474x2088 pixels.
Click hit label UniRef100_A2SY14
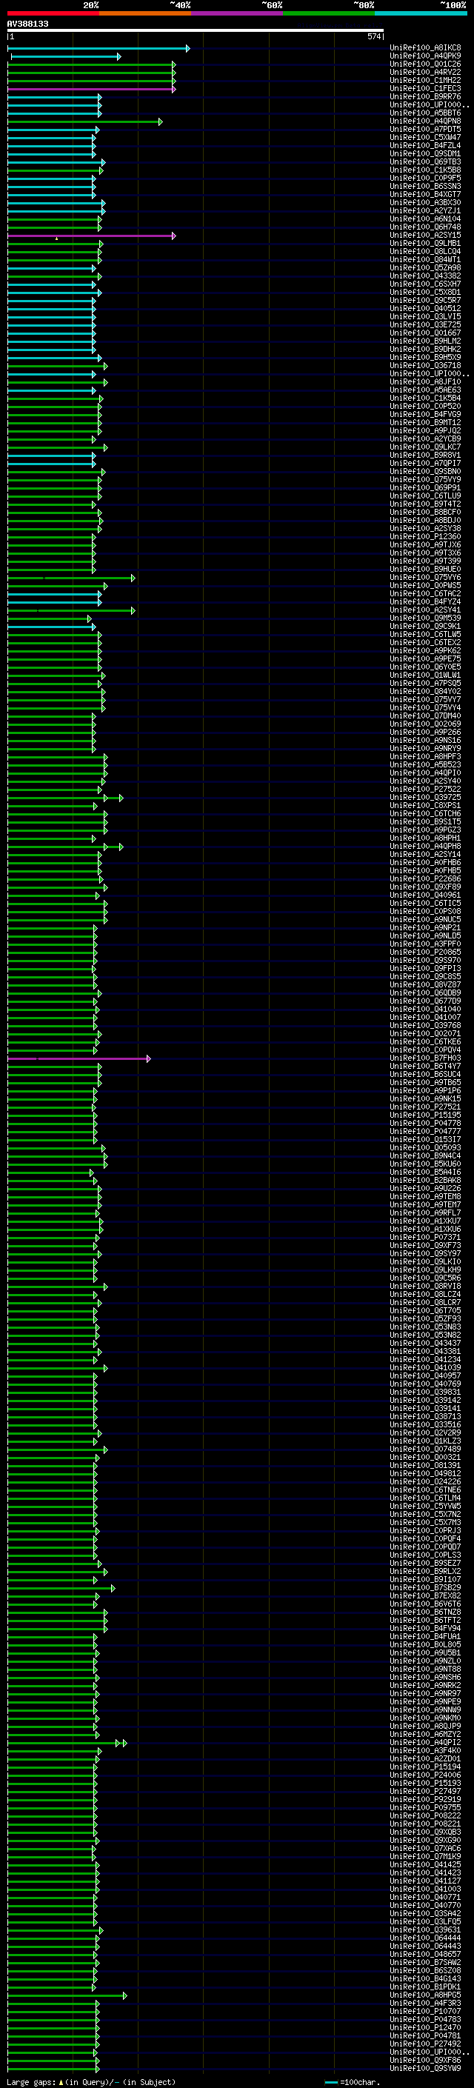tap(425, 854)
